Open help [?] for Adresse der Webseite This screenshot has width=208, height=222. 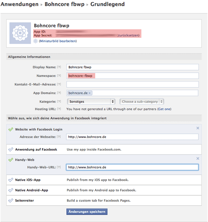(x=59, y=137)
